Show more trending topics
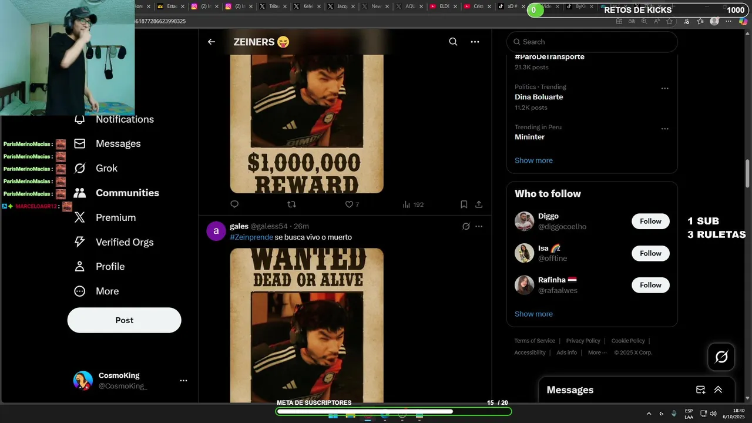The width and height of the screenshot is (752, 423). (x=533, y=160)
